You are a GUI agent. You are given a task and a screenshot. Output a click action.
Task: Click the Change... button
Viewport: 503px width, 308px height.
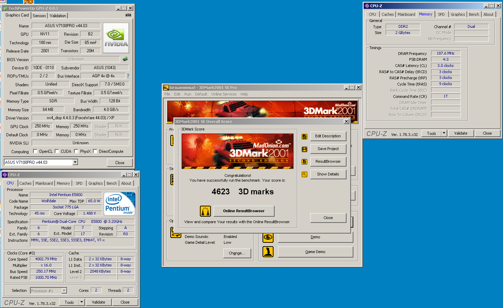point(237,253)
